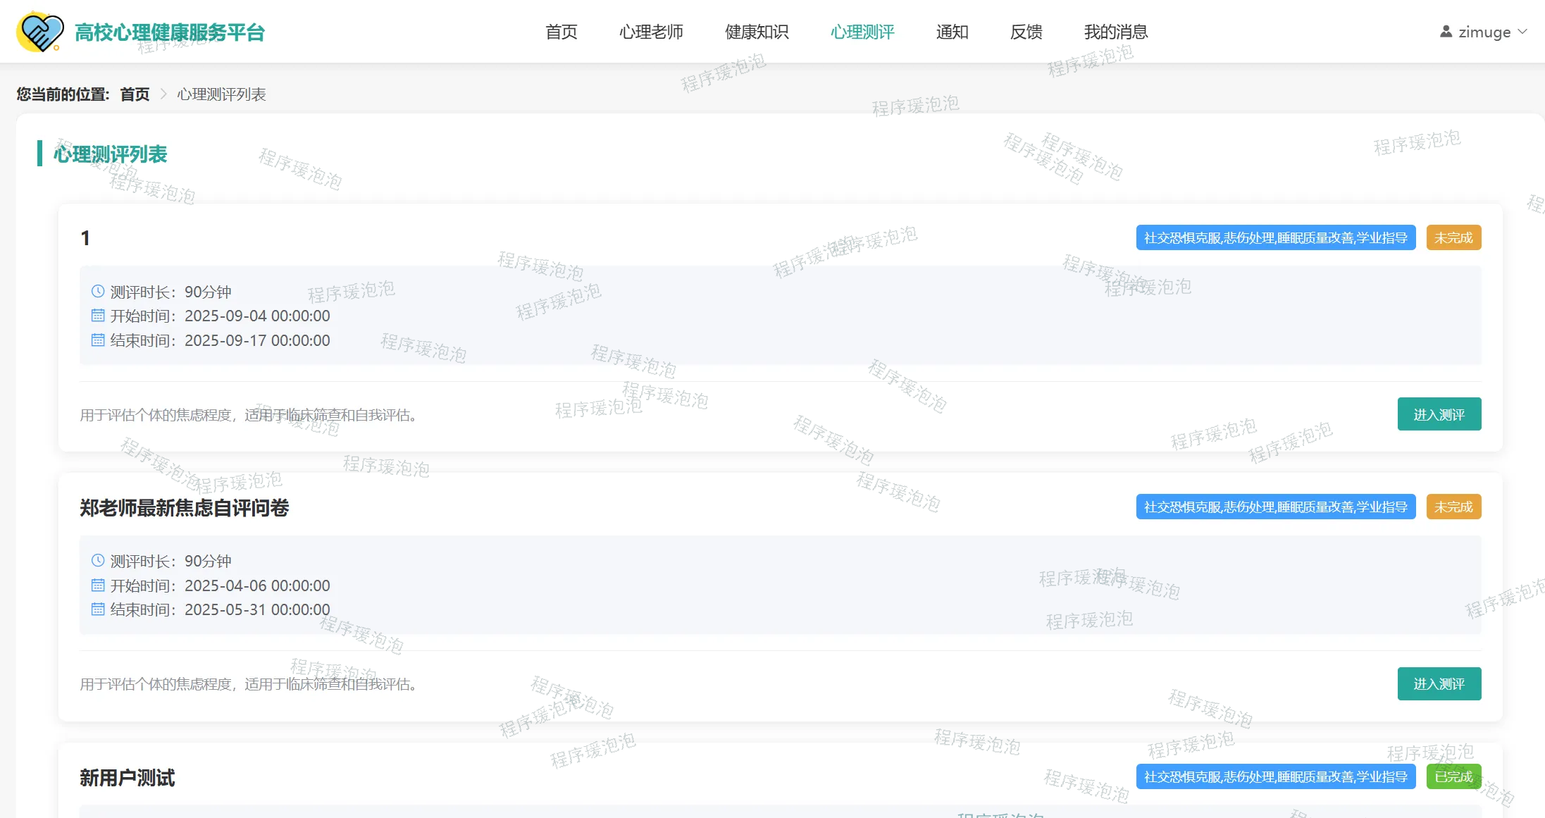1545x818 pixels.
Task: Click blue category tag on 郑老师 questionnaire
Action: point(1275,507)
